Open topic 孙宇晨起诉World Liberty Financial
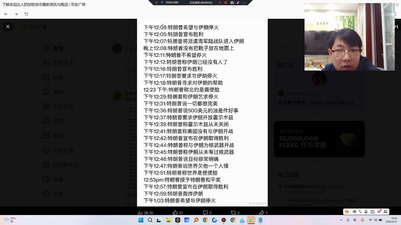 click(314, 187)
